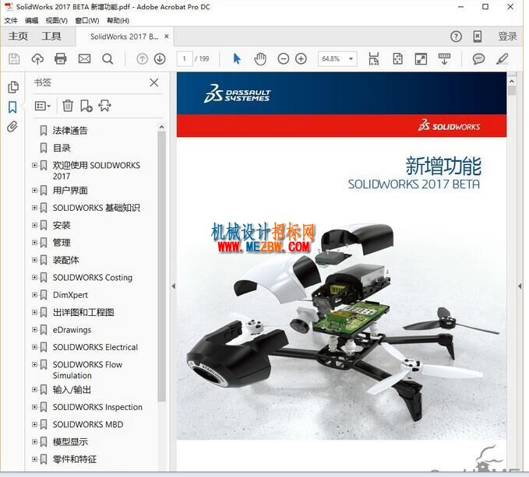
Task: Open the bookmarks options dropdown menu
Action: coord(43,107)
